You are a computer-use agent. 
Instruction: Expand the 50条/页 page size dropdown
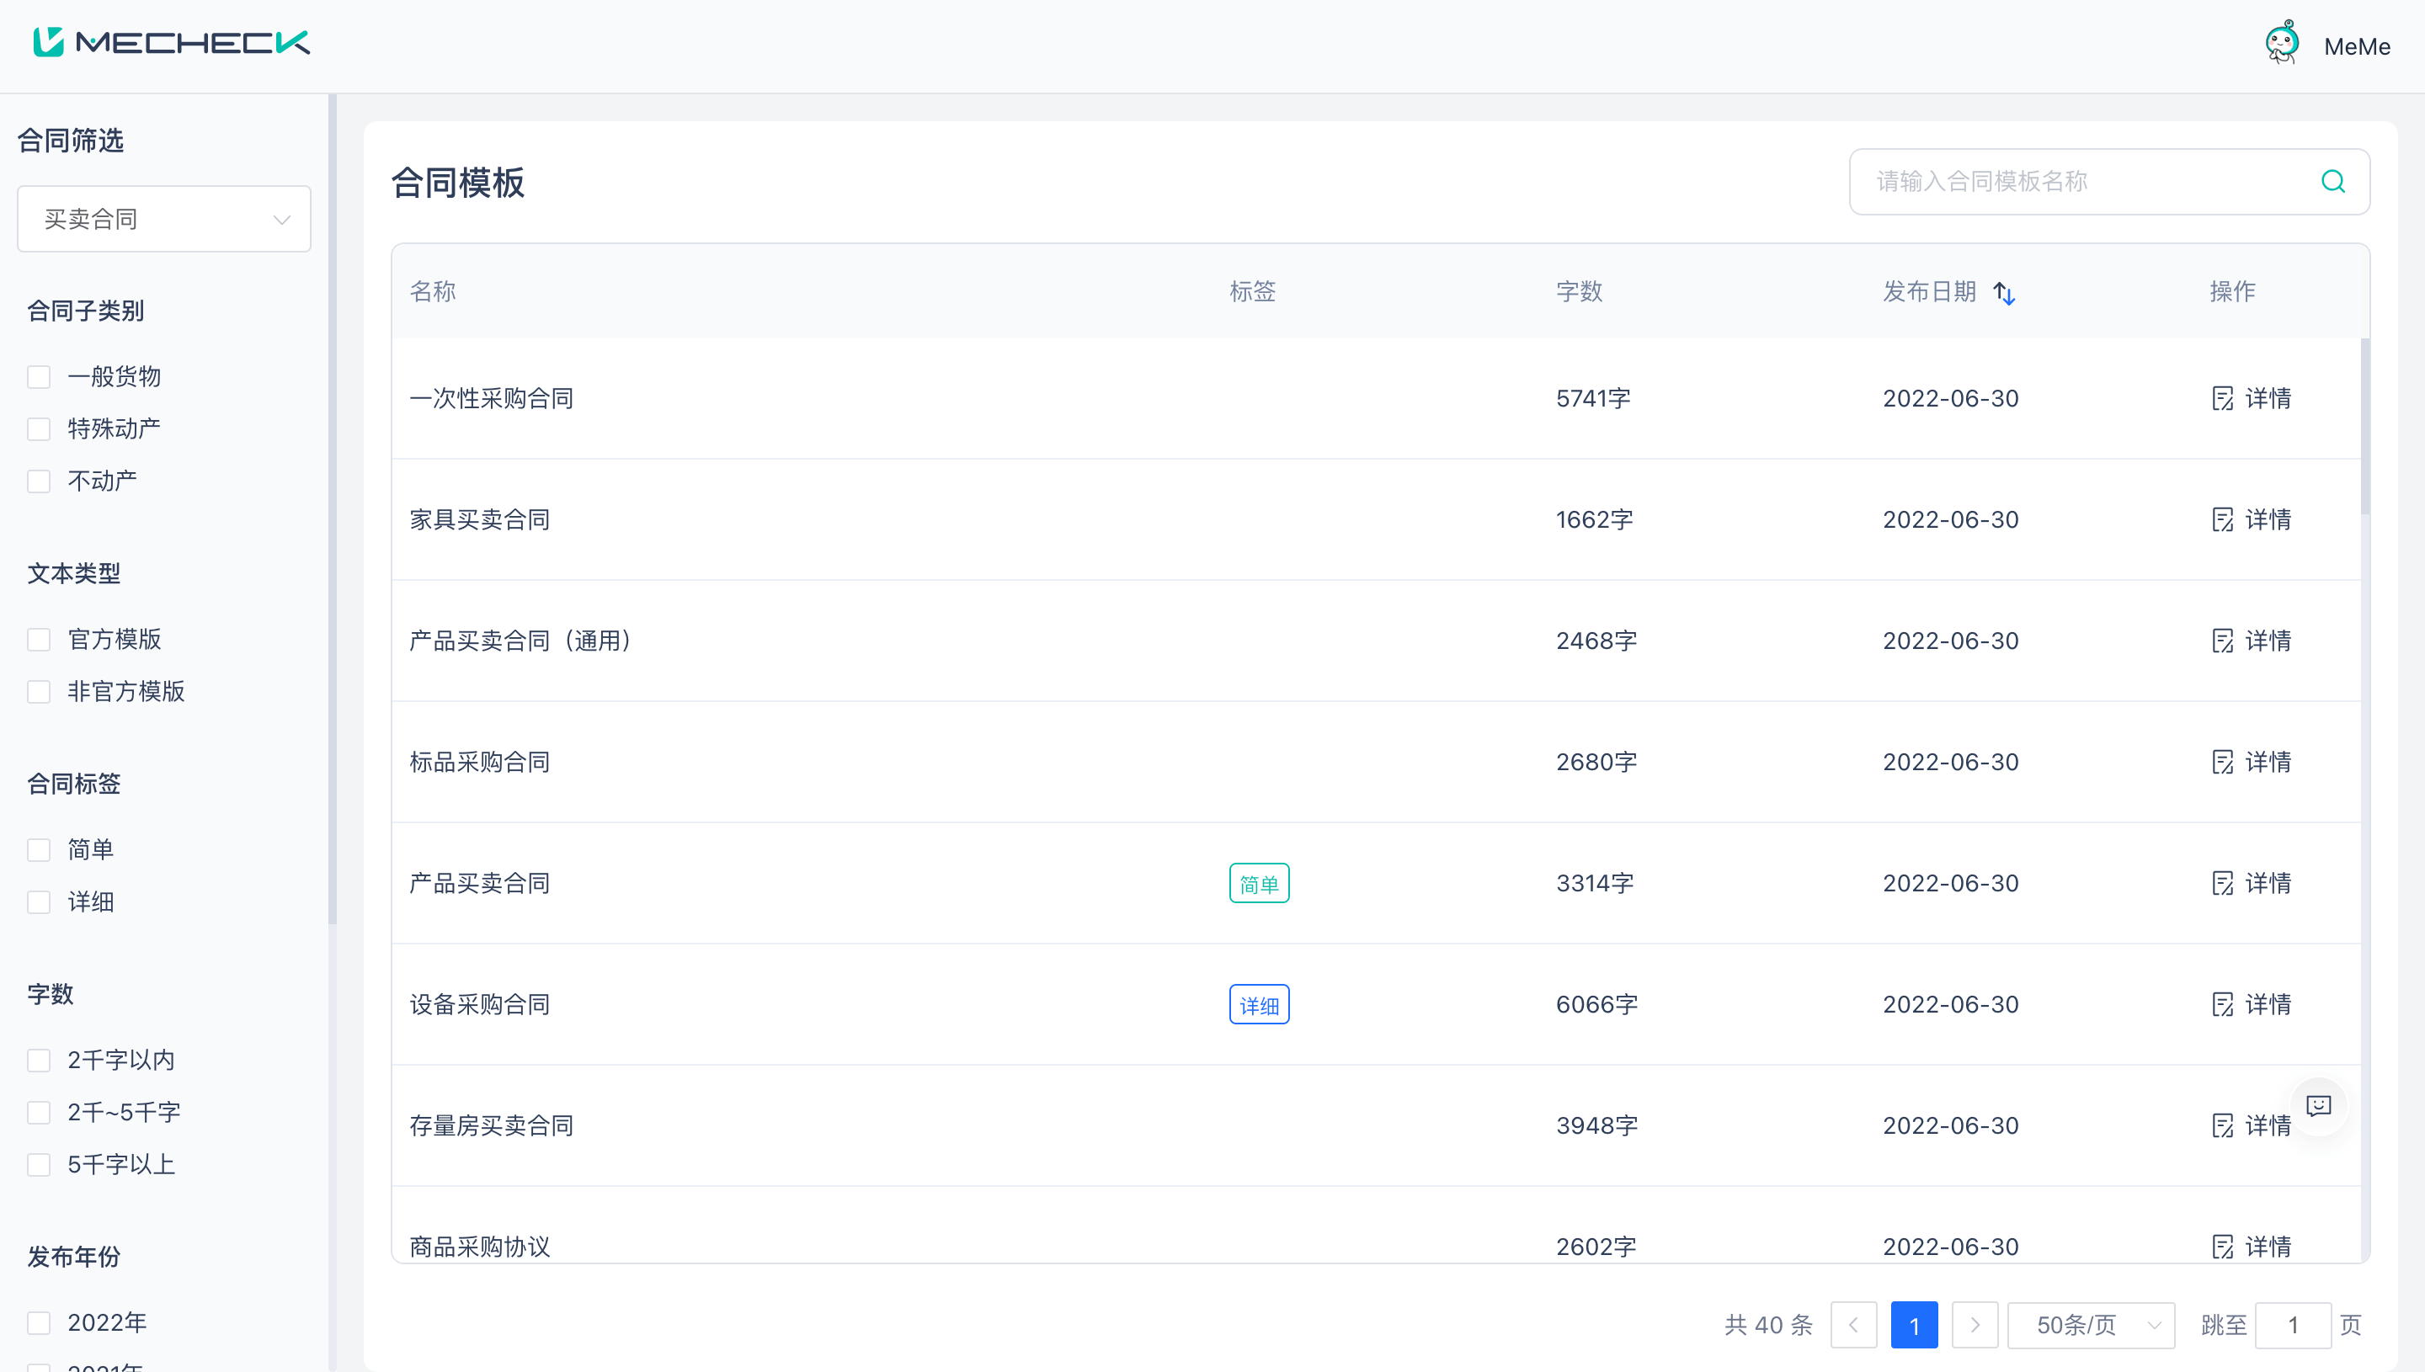(2092, 1325)
